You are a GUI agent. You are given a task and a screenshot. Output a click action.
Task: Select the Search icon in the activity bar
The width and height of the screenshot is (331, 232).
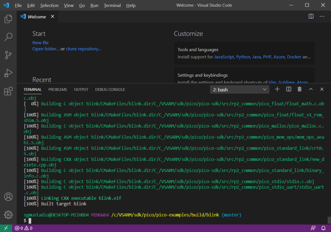tap(8, 37)
